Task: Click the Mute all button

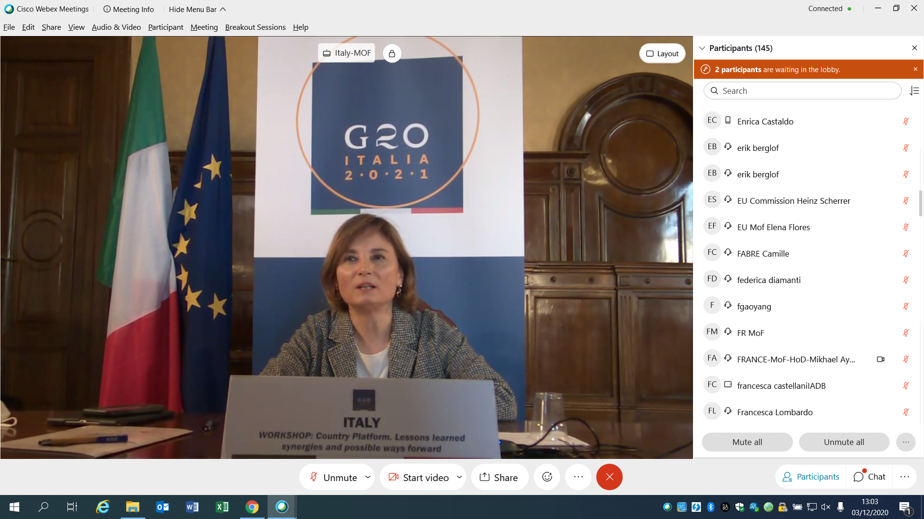Action: coord(747,442)
